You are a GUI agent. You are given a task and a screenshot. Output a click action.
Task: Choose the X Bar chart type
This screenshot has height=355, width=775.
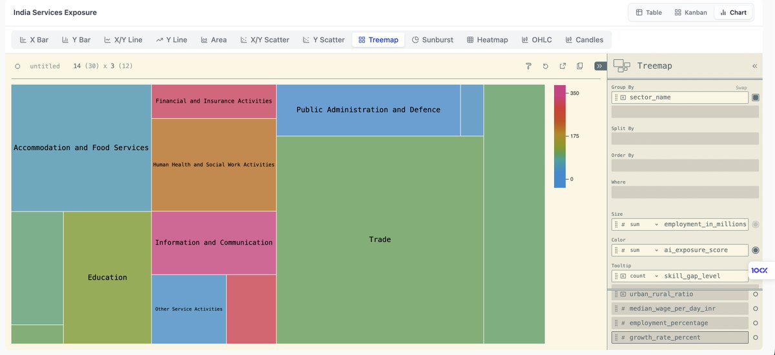pos(34,40)
